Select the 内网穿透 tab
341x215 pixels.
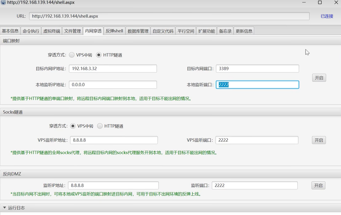click(x=93, y=31)
